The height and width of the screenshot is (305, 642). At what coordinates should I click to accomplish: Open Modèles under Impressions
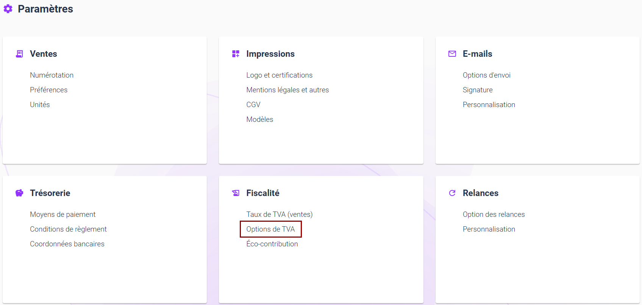pos(260,119)
